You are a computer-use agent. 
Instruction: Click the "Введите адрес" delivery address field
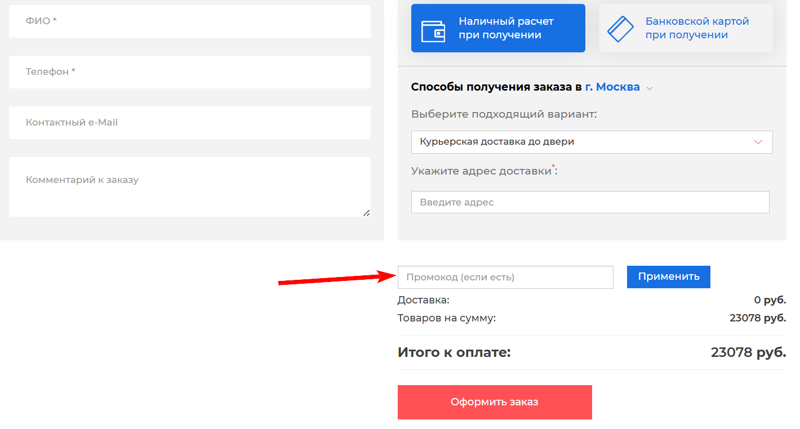click(590, 202)
